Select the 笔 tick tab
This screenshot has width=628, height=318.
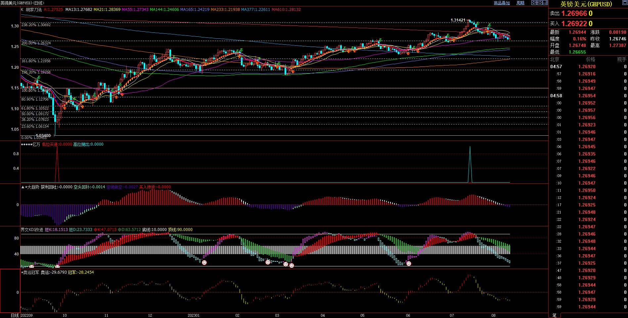(555, 315)
